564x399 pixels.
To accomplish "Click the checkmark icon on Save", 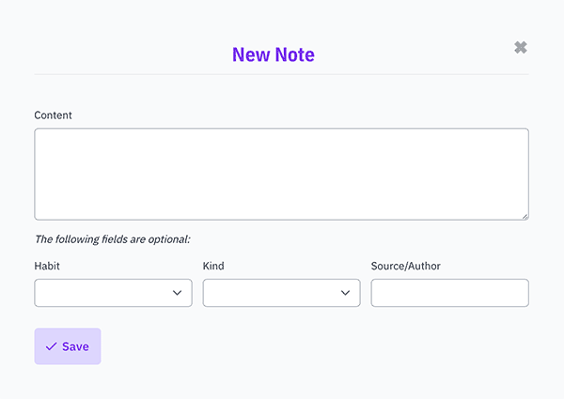I will pyautogui.click(x=51, y=346).
